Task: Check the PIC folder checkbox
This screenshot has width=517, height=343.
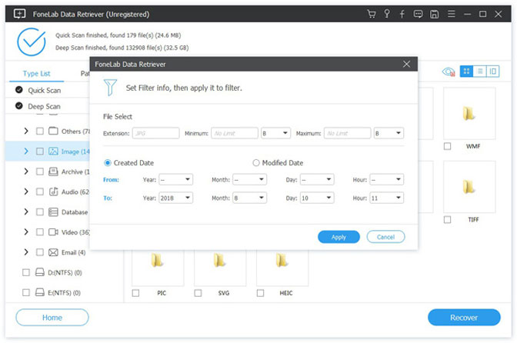Action: point(135,293)
